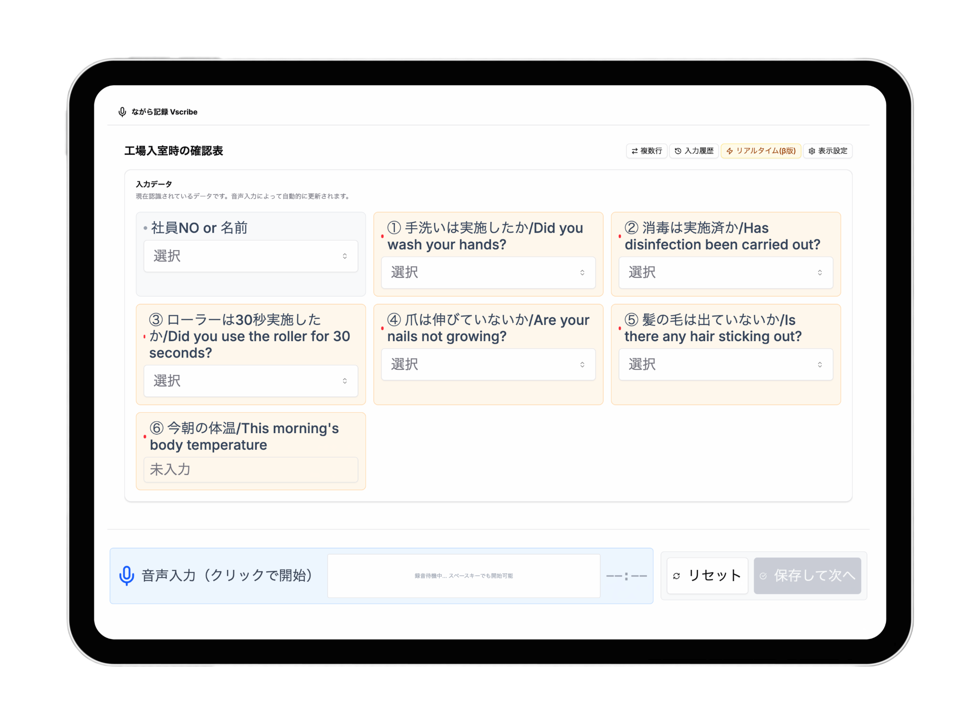The height and width of the screenshot is (721, 977).
Task: Open the roller for 30 seconds dropdown
Action: (x=250, y=381)
